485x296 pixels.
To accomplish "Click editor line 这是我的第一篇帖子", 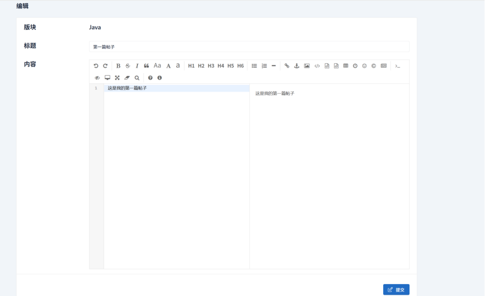I will click(x=177, y=88).
